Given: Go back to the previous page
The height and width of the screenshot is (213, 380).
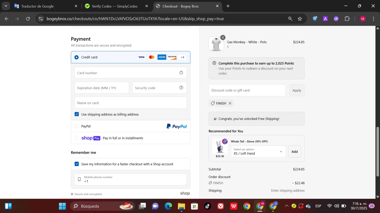Looking at the screenshot, I should 7,19.
